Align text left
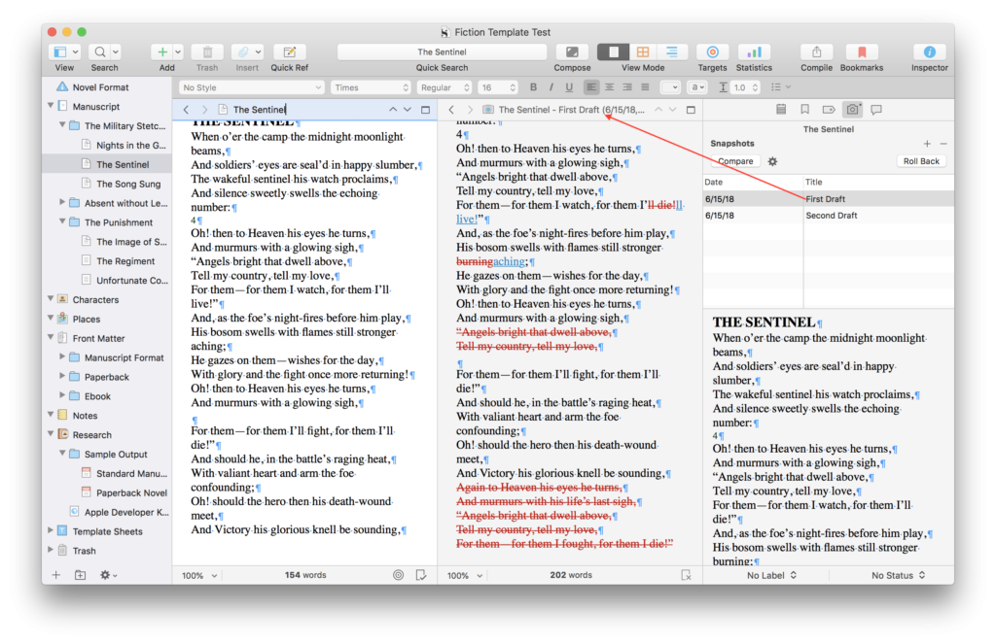 pos(591,87)
